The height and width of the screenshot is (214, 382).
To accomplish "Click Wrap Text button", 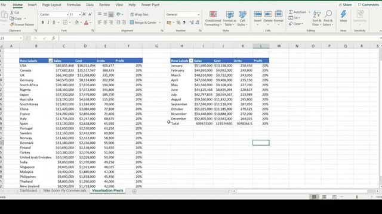I will click(139, 14).
